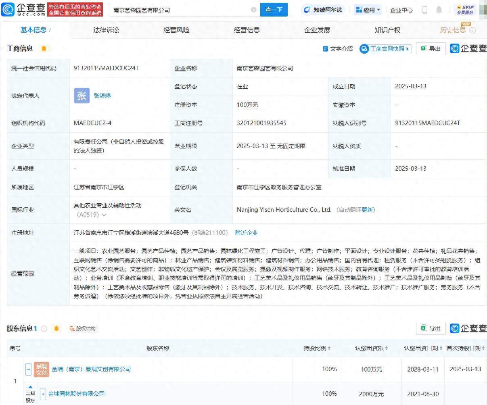The height and width of the screenshot is (405, 487).
Task: Click the 查一下 search button
Action: click(274, 10)
